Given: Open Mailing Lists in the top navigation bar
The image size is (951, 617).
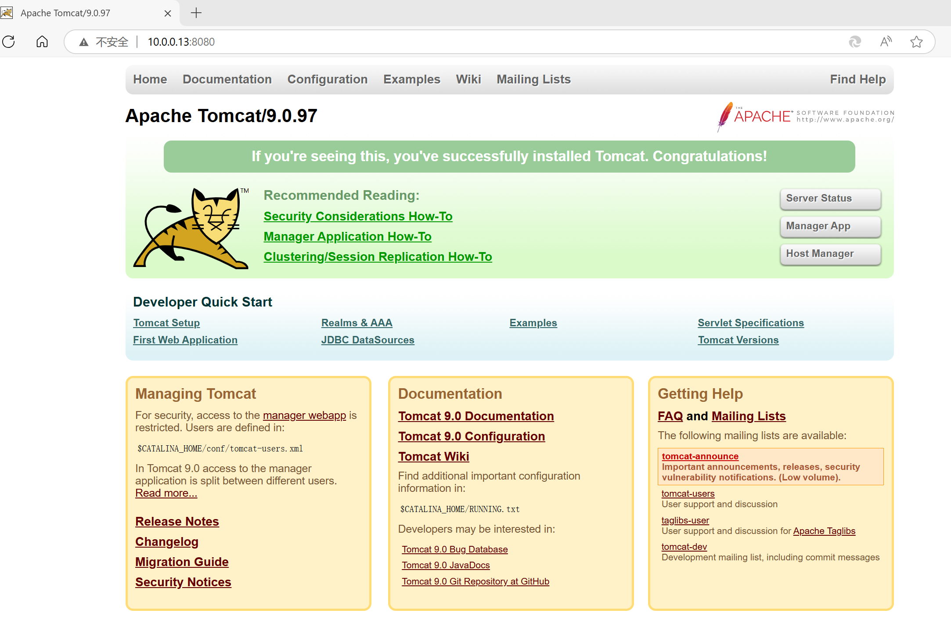Looking at the screenshot, I should 533,79.
